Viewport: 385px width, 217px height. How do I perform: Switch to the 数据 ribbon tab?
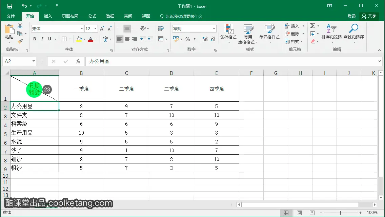110,16
